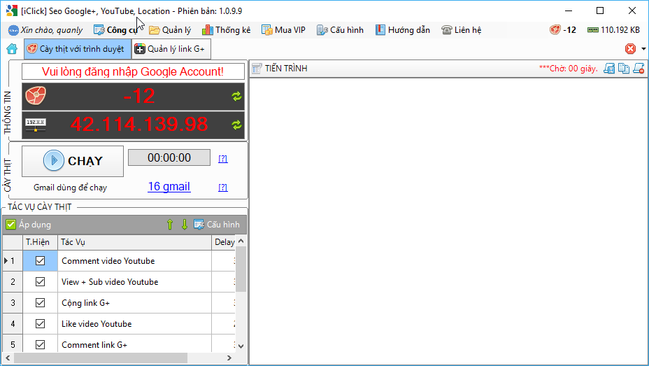This screenshot has height=366, width=649.
Task: Close current tab with red X icon
Action: tap(630, 49)
